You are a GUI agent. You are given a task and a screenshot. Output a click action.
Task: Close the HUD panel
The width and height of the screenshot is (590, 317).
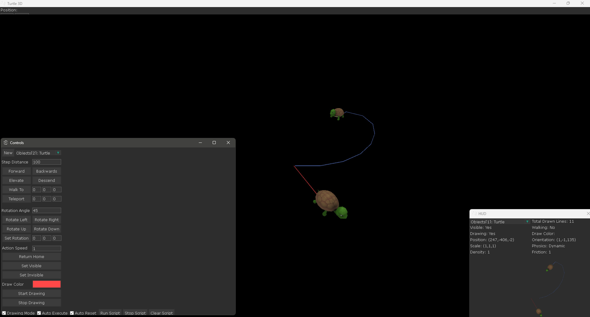pyautogui.click(x=588, y=213)
